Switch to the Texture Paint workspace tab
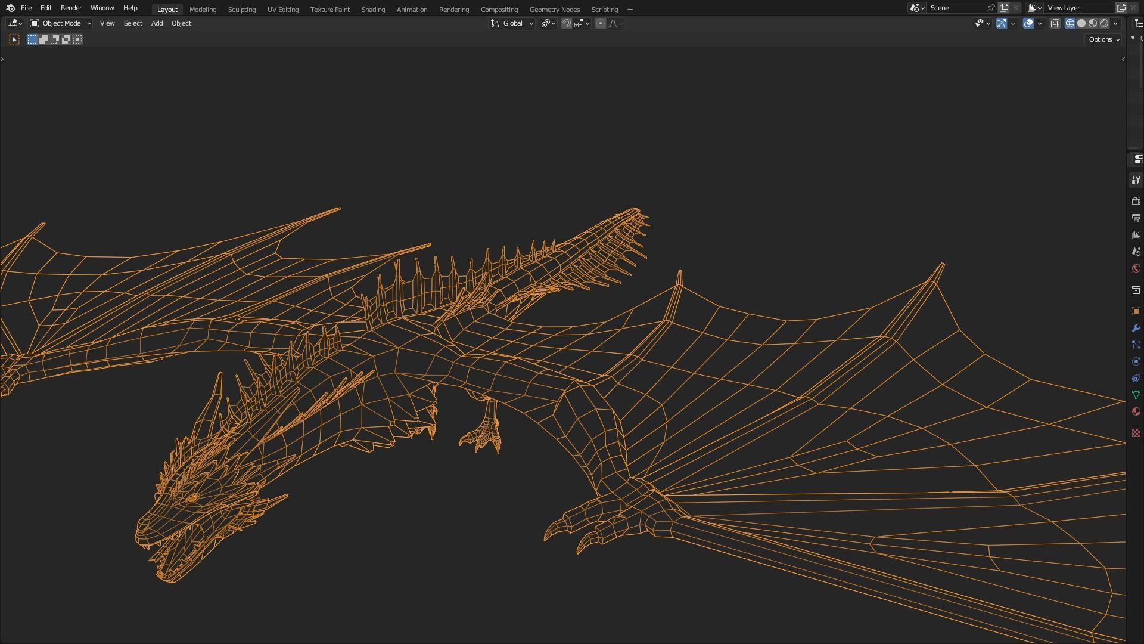 click(329, 10)
